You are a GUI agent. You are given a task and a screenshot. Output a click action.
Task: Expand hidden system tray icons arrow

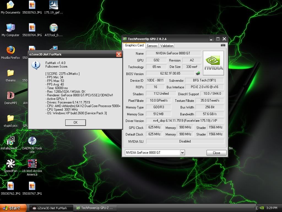[256, 208]
